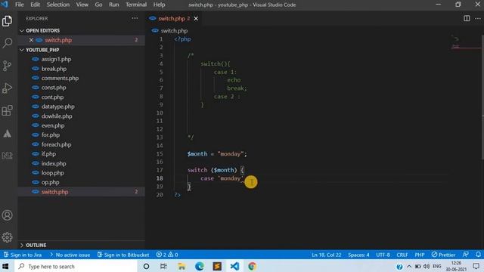
Task: Open Microsoft Edge from taskbar
Action: pos(200,266)
